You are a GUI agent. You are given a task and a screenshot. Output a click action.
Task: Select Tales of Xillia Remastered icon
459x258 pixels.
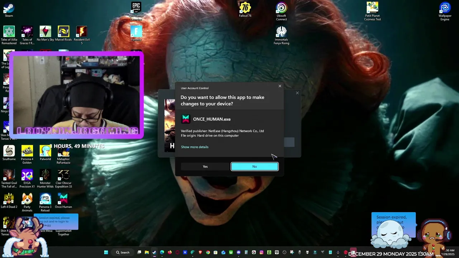(9, 35)
